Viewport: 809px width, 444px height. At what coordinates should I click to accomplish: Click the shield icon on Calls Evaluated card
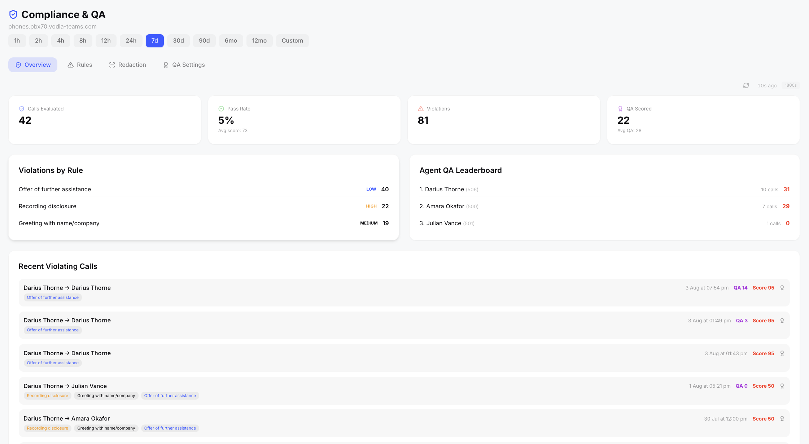click(22, 109)
